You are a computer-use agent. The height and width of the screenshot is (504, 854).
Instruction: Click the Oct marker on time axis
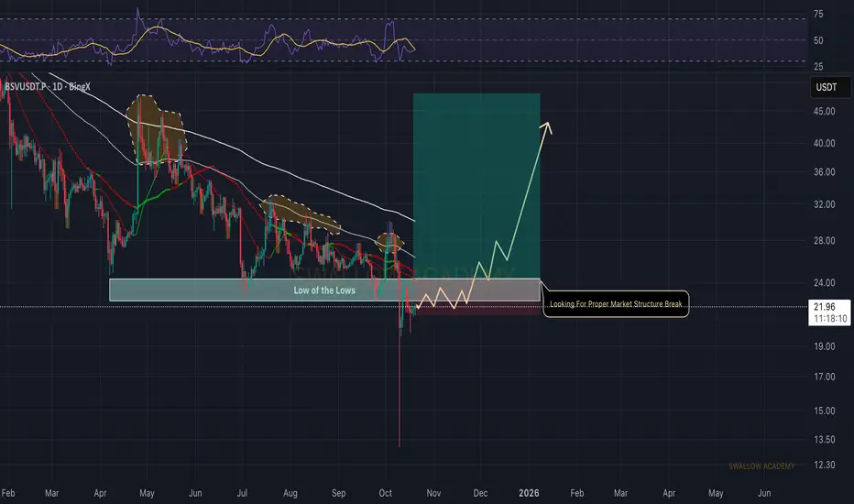[x=385, y=493]
